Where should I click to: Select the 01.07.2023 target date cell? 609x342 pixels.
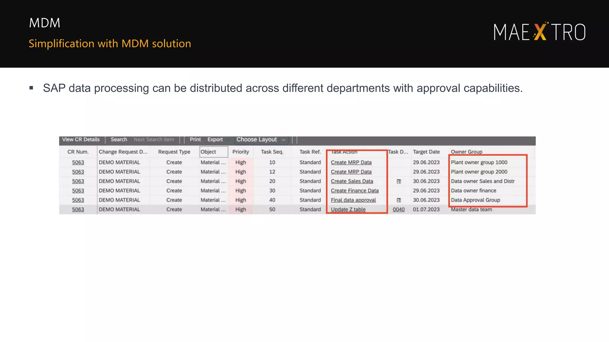click(426, 209)
